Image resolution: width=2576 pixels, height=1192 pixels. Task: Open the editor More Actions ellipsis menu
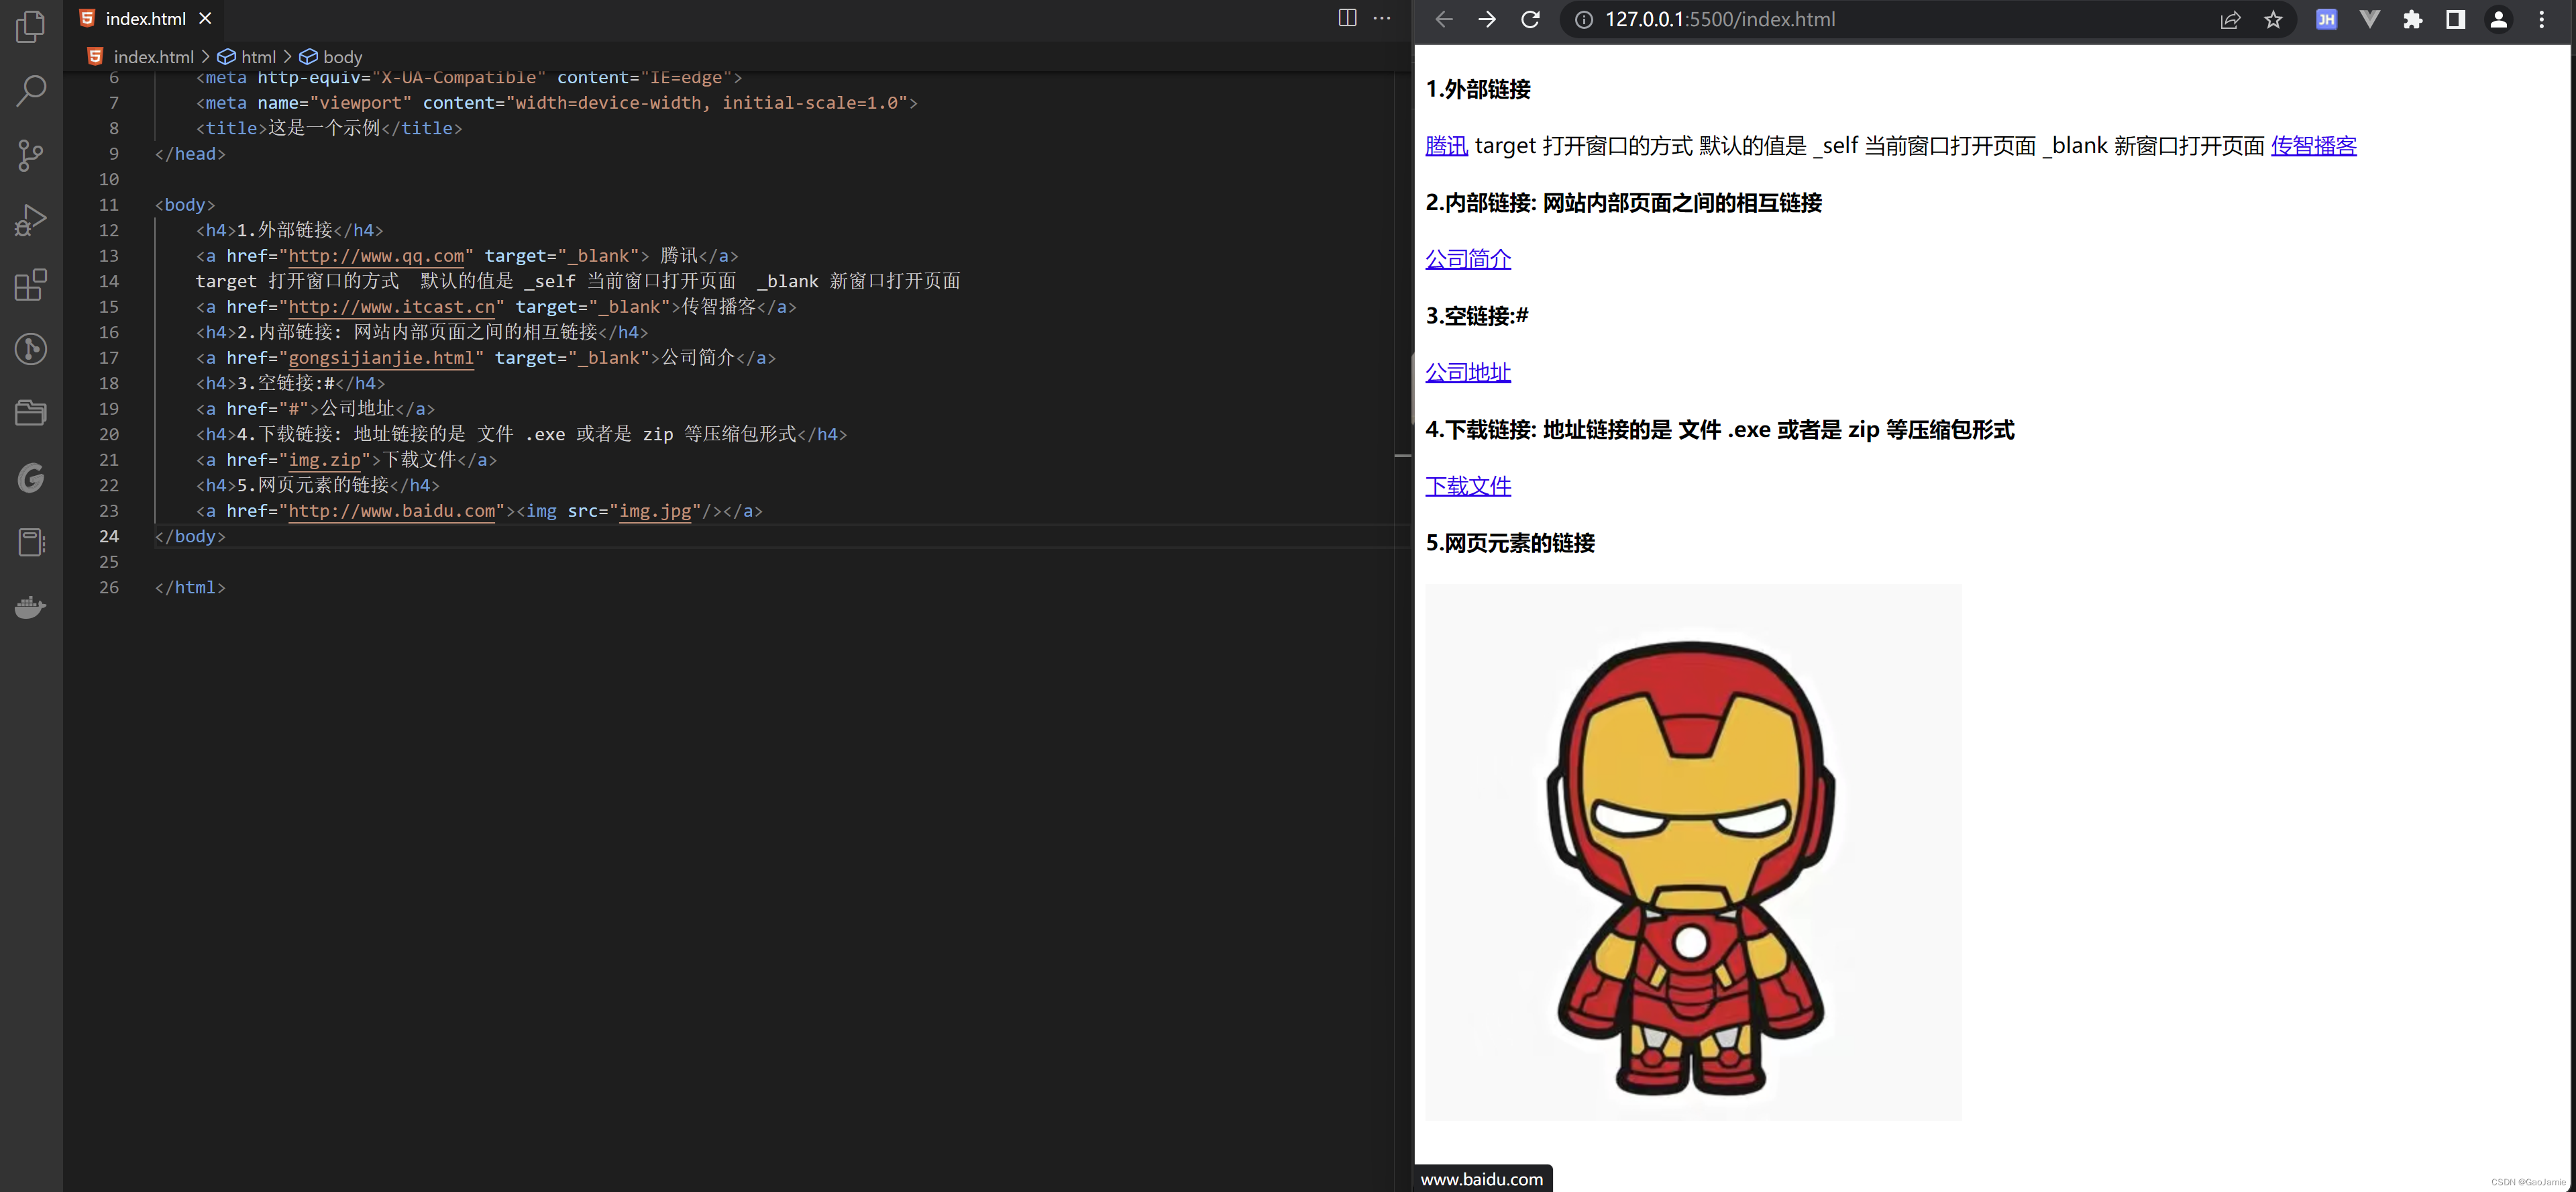point(1382,18)
